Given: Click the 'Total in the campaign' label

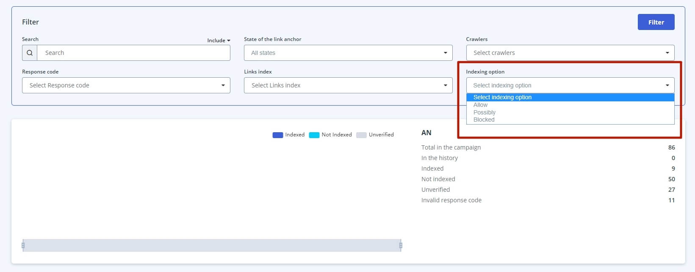Looking at the screenshot, I should coord(451,147).
